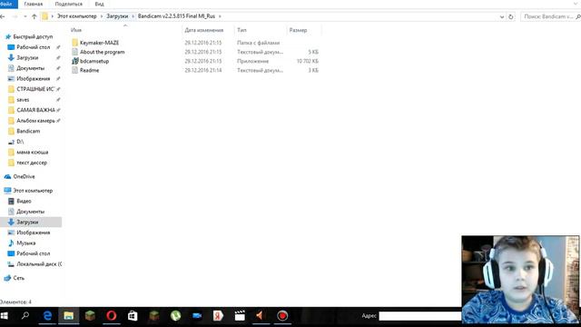Select the Readme text file
This screenshot has width=581, height=327.
(x=89, y=70)
